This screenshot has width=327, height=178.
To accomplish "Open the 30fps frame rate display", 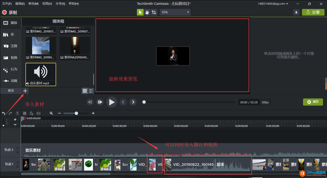I will [265, 102].
